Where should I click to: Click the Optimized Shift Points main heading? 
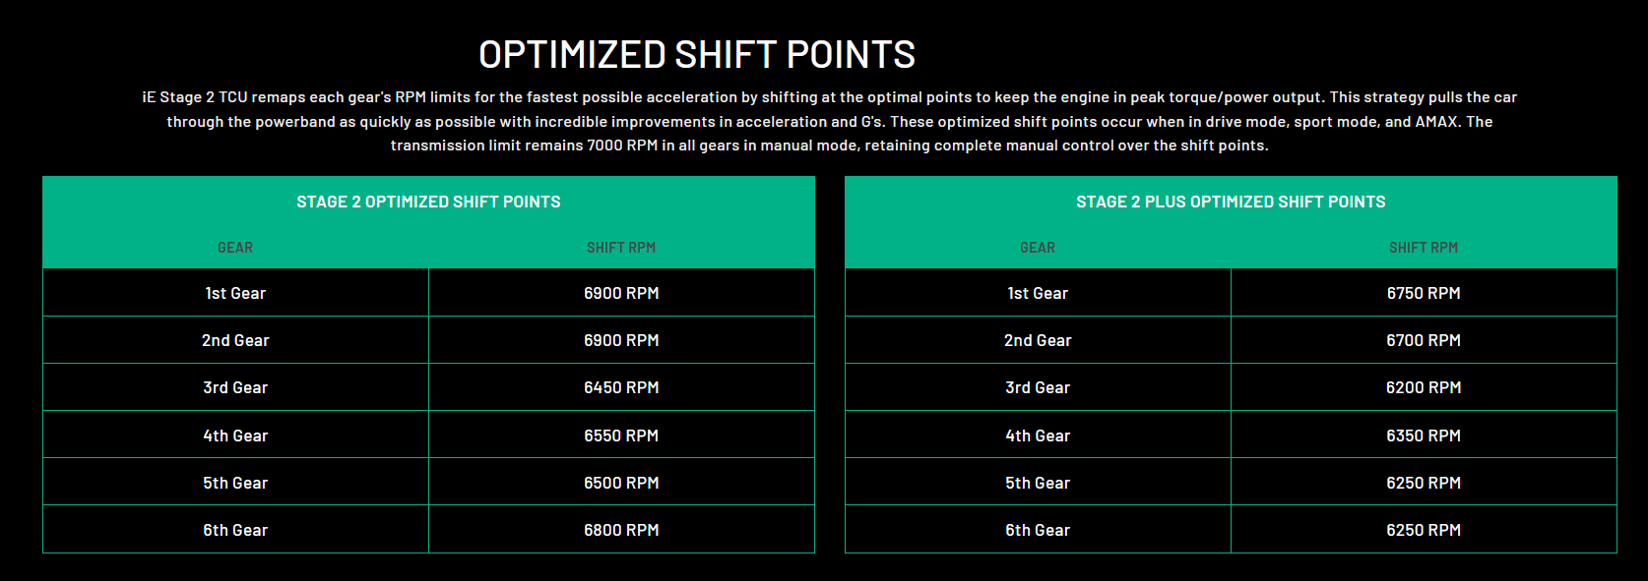696,55
